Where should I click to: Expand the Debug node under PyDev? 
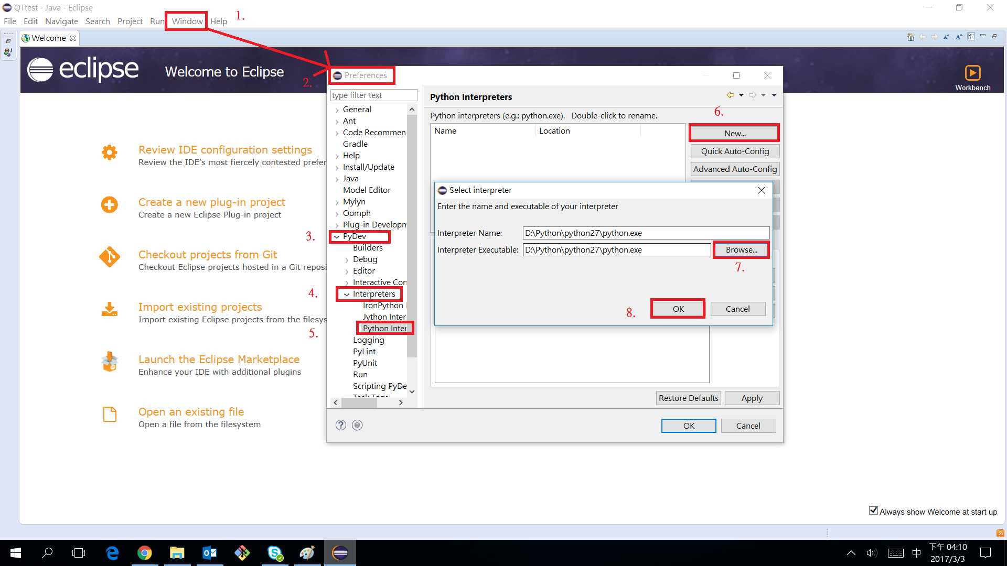coord(347,260)
